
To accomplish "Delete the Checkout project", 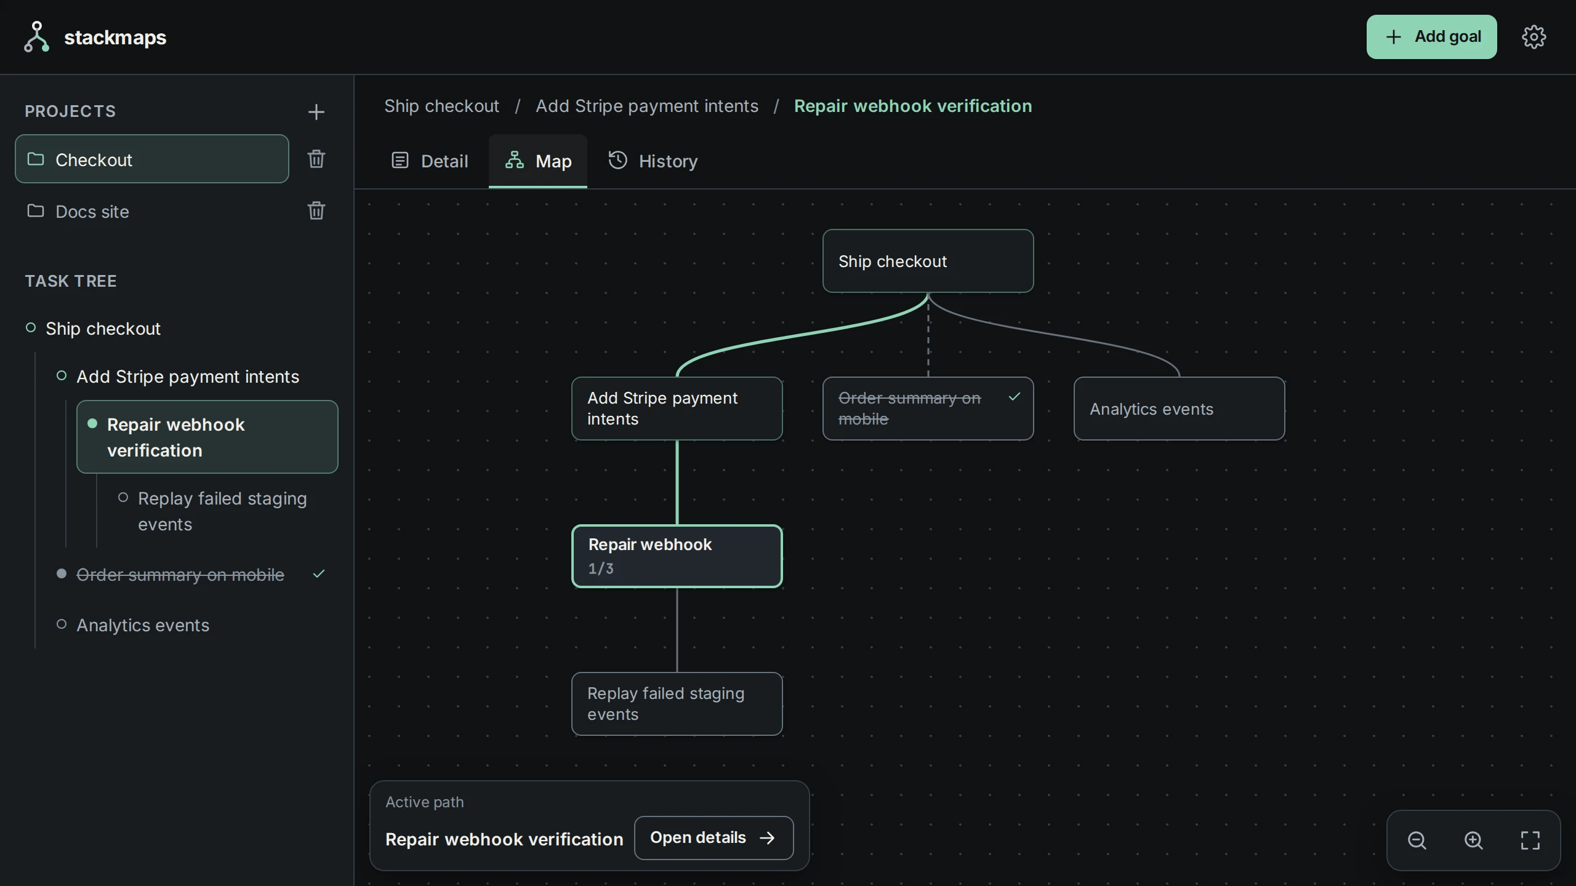I will [x=316, y=159].
